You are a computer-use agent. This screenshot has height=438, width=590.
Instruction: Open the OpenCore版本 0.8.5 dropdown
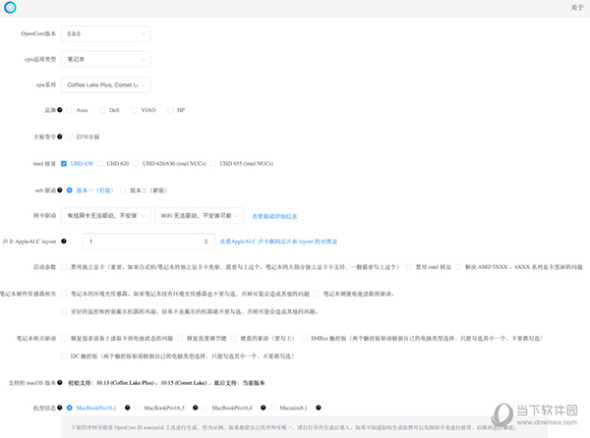pos(106,33)
